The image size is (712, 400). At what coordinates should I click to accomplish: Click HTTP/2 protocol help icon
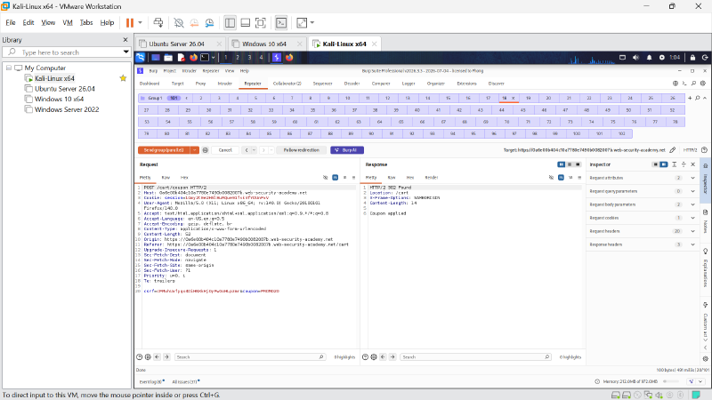click(704, 150)
